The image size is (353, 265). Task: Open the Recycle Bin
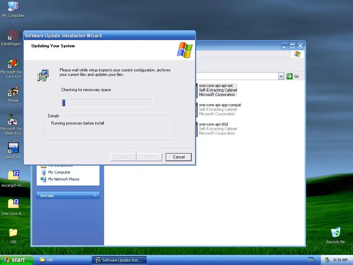(x=336, y=236)
